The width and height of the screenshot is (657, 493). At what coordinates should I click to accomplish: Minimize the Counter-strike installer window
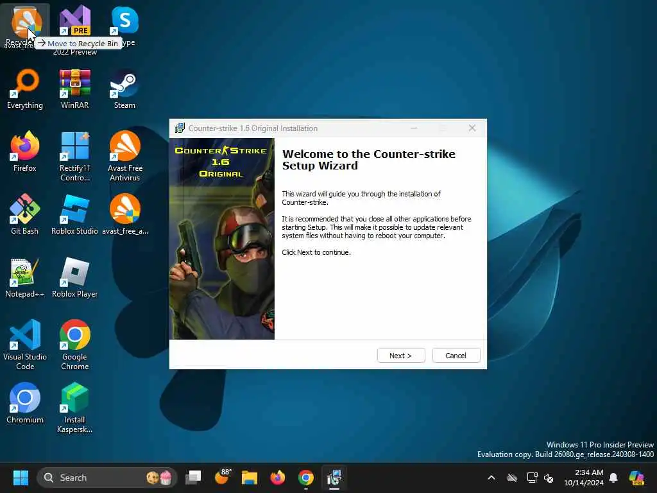(x=414, y=128)
